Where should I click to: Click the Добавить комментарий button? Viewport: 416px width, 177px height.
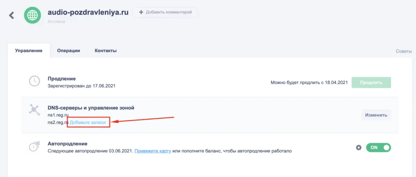point(165,12)
